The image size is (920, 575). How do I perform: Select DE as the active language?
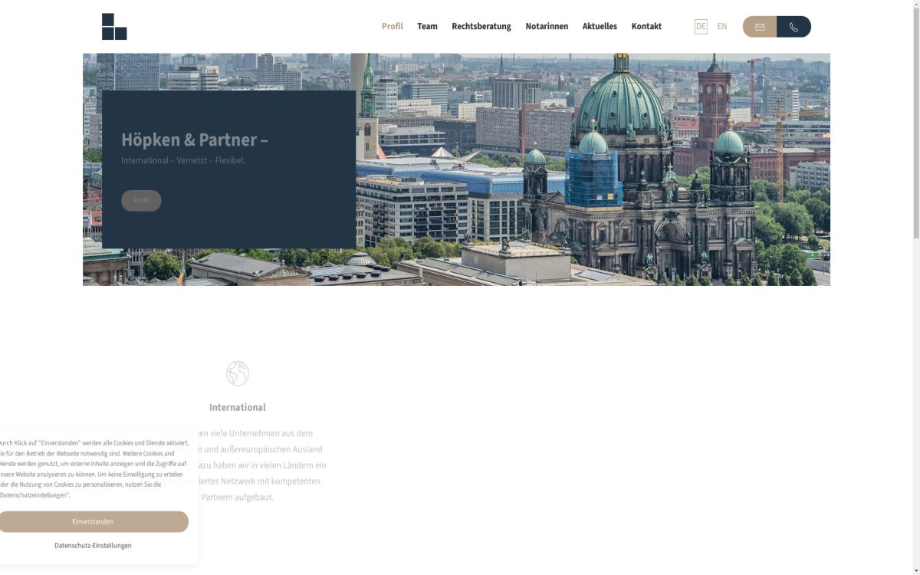coord(701,26)
